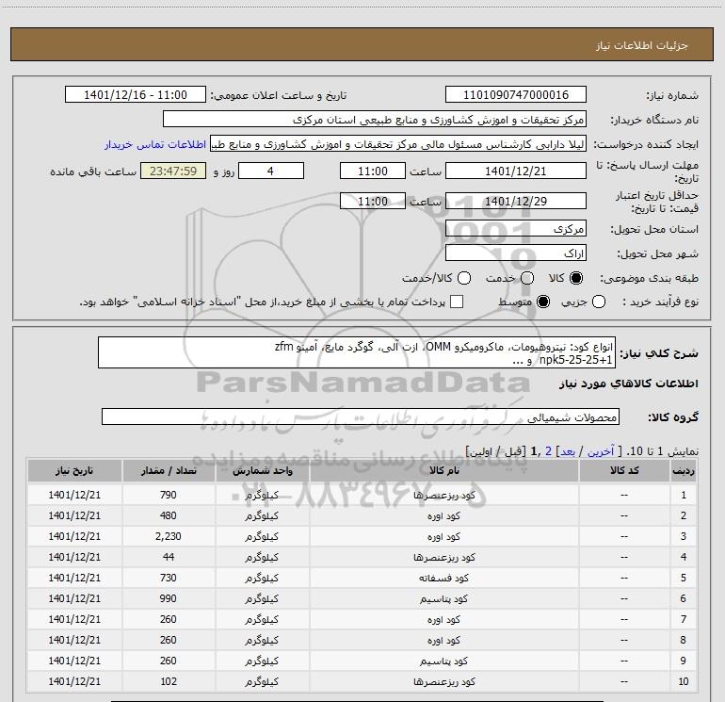Select row 5 product name کود فسفاته

click(443, 578)
